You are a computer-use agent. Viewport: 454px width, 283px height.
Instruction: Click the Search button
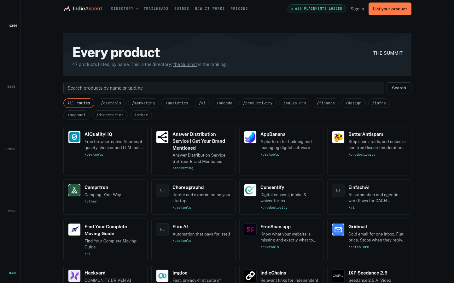click(x=399, y=88)
